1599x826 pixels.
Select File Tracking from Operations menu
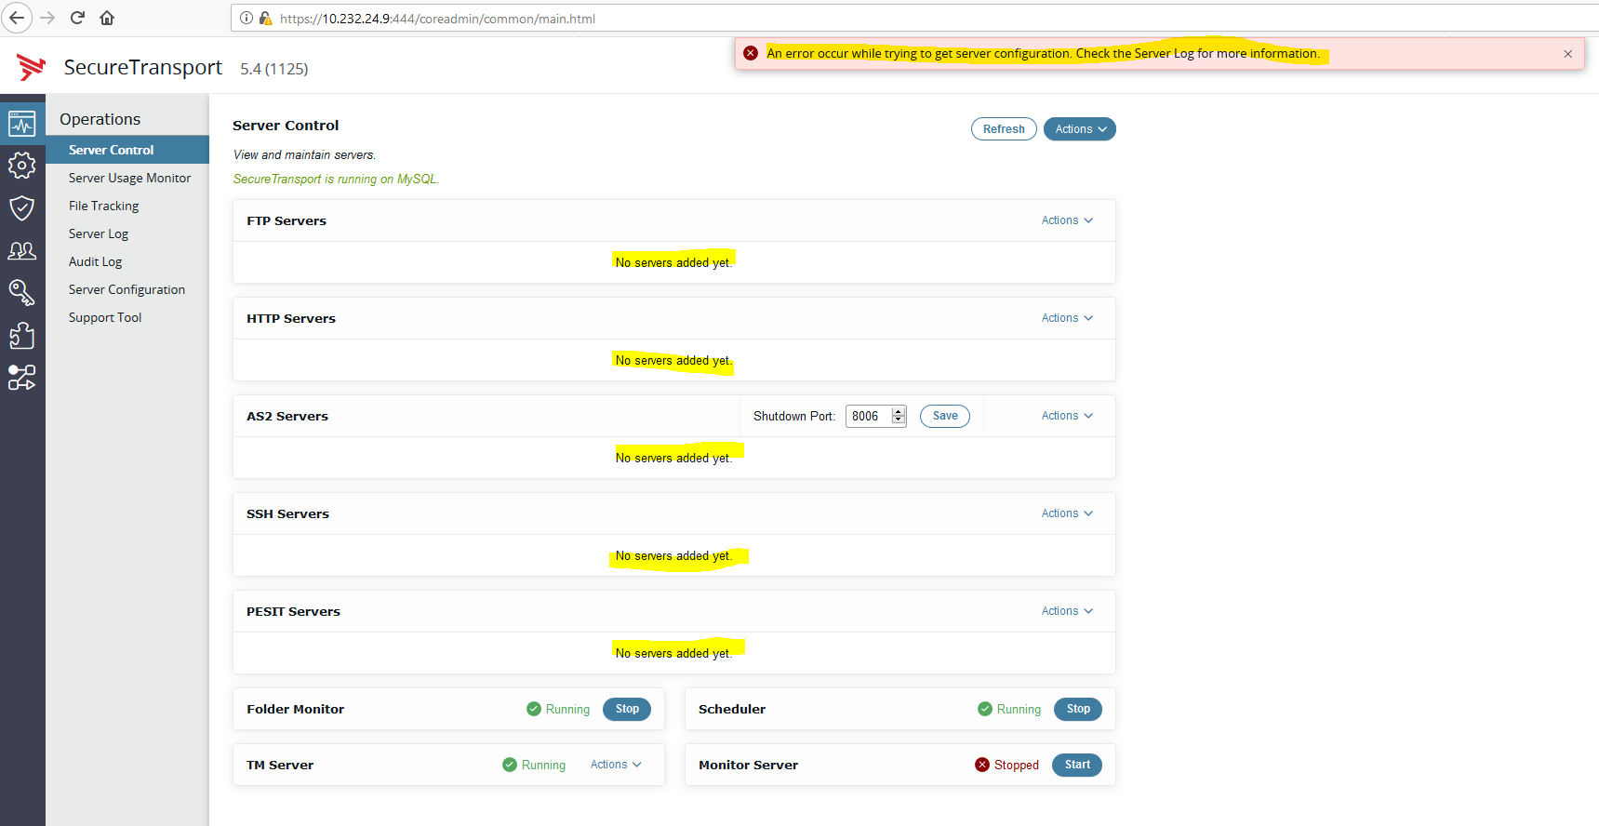pyautogui.click(x=103, y=206)
